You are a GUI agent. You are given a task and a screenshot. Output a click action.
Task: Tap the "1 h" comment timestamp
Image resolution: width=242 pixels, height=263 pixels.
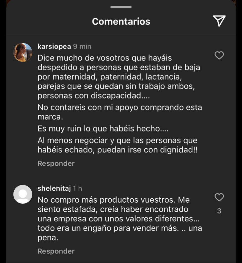(x=77, y=188)
